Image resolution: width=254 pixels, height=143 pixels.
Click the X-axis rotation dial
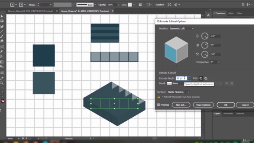pyautogui.click(x=205, y=36)
